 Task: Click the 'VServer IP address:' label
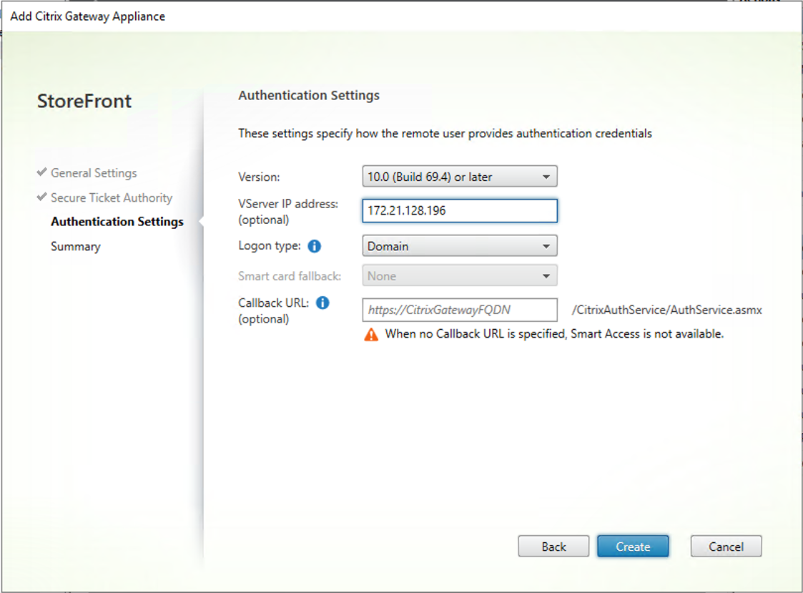pos(288,204)
